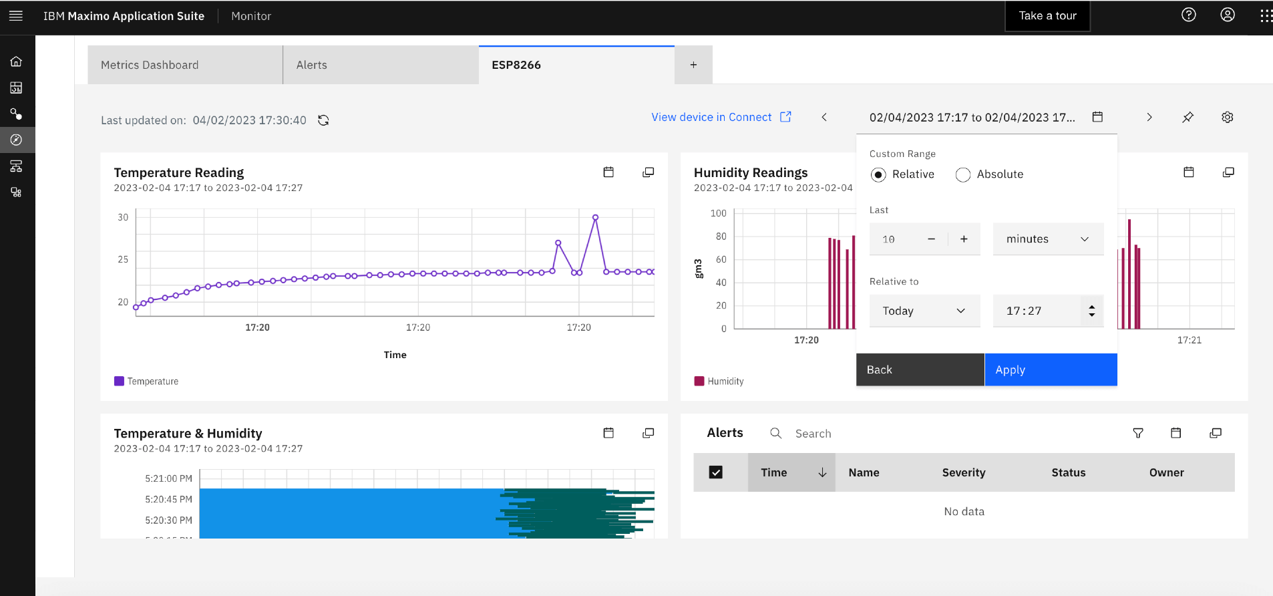Open the Alerts table filter icon
1273x596 pixels.
coord(1138,433)
